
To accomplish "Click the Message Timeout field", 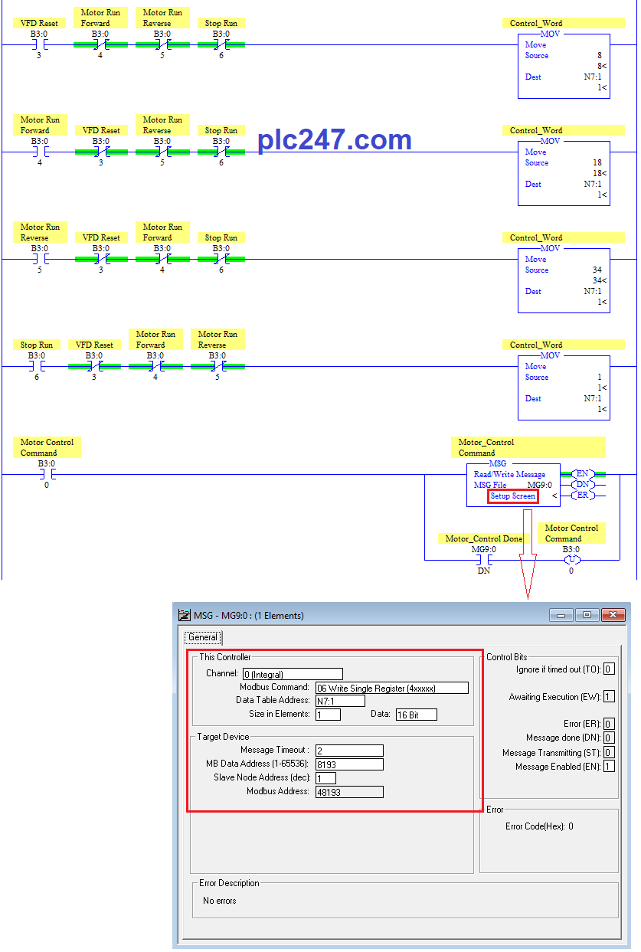I will (x=349, y=751).
